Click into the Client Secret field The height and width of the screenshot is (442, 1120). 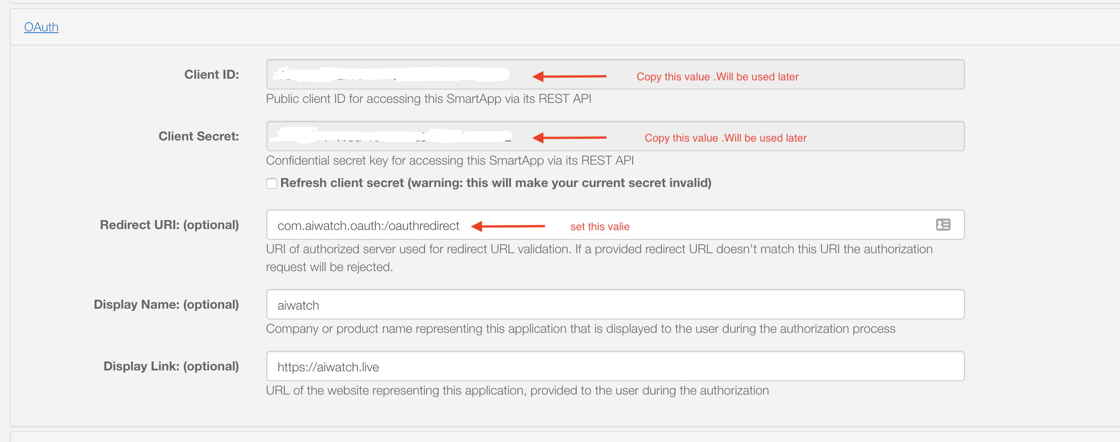(614, 136)
